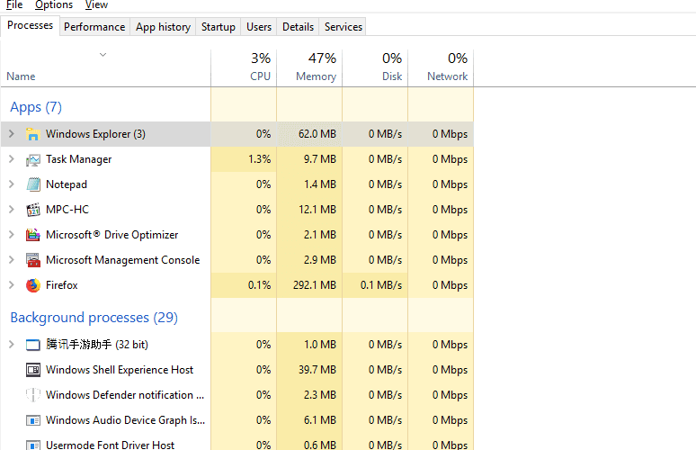Click the Task Manager app icon
This screenshot has height=450, width=696.
33,159
